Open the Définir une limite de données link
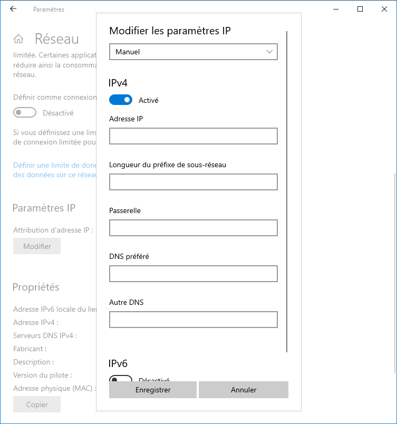This screenshot has width=397, height=424. (x=55, y=170)
